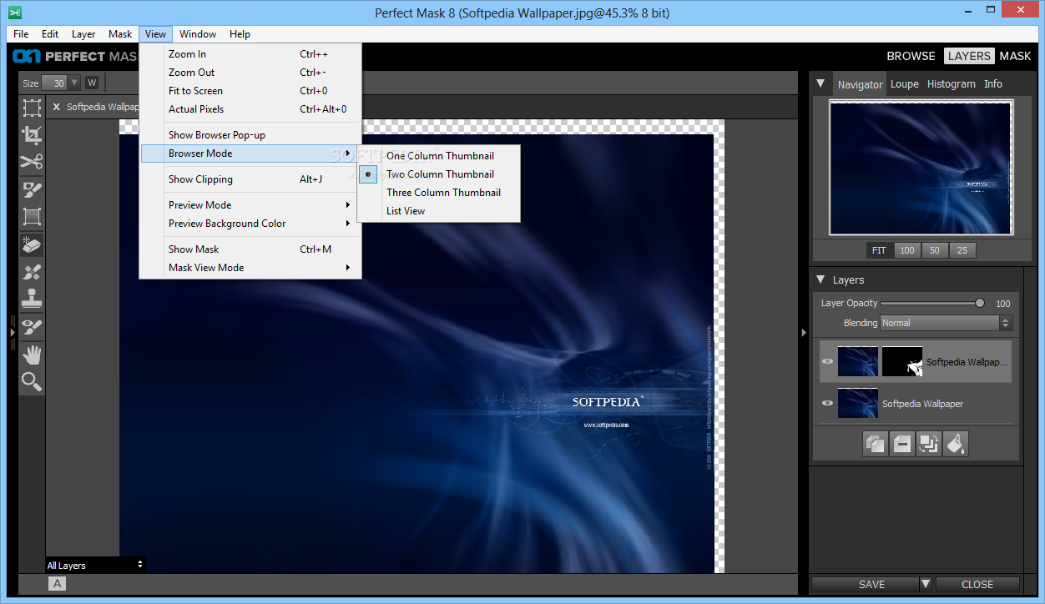Open the SAVE button dropdown arrow
1045x604 pixels.
pyautogui.click(x=926, y=584)
